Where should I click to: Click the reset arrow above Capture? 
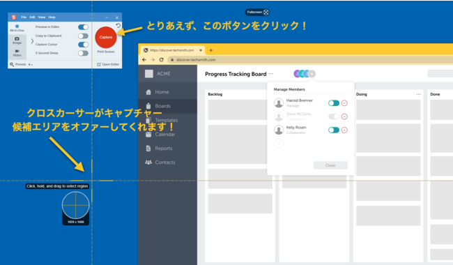click(118, 26)
